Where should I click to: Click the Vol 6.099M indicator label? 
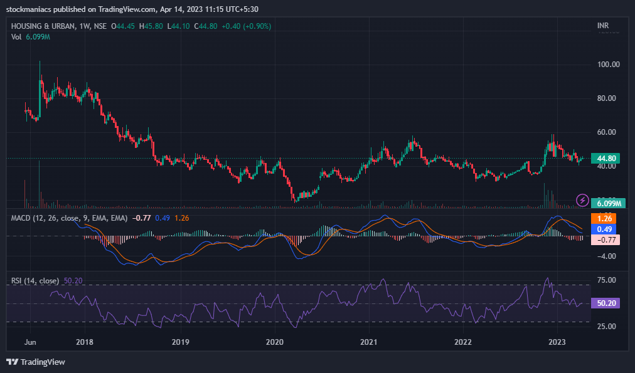(30, 37)
